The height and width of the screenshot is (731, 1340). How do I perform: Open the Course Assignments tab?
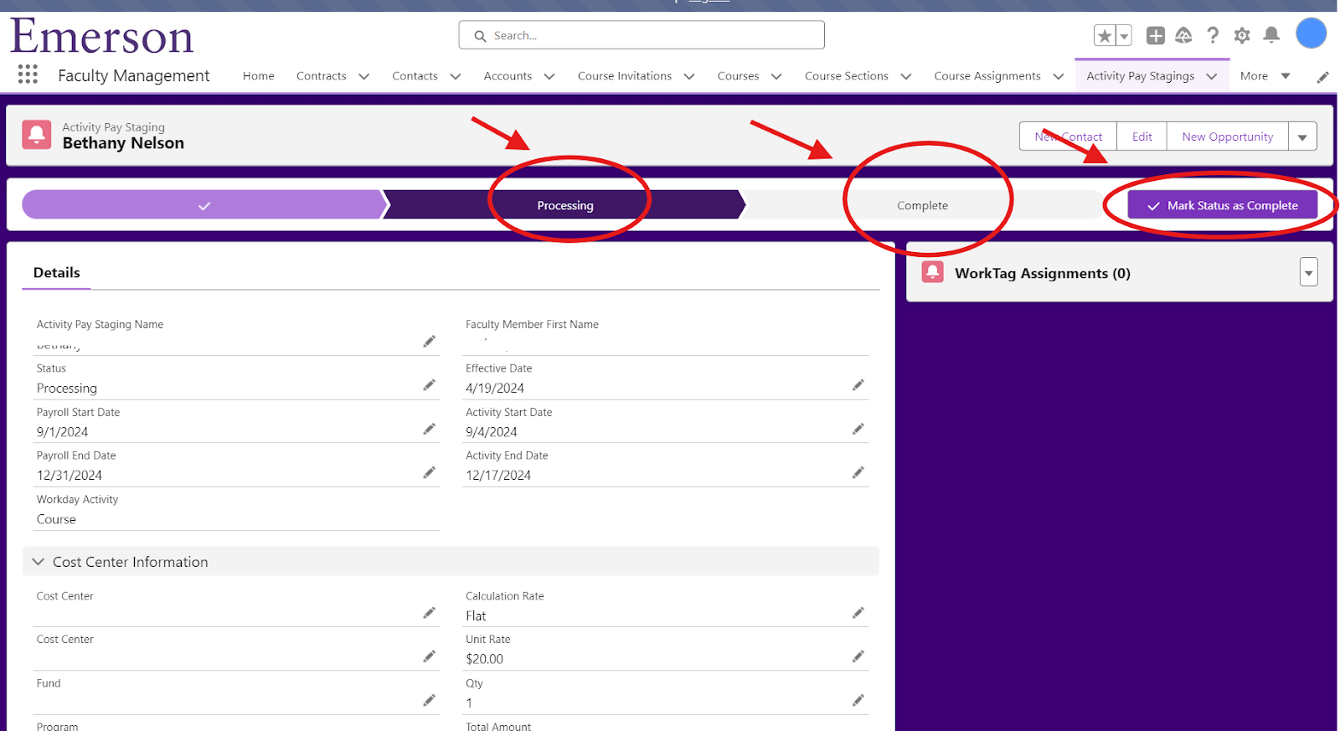pos(987,75)
